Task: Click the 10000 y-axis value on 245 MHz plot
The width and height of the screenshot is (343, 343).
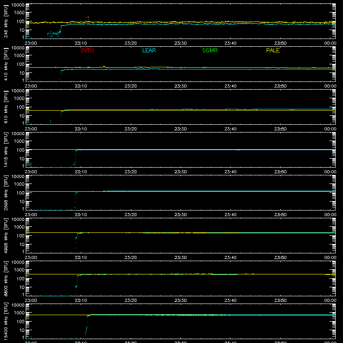Action: pos(18,5)
